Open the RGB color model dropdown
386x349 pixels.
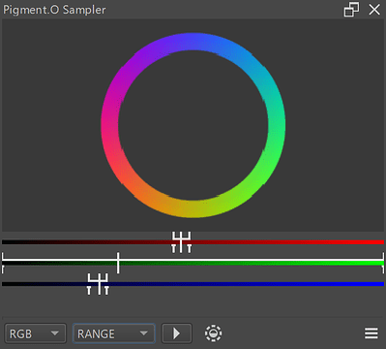[36, 333]
